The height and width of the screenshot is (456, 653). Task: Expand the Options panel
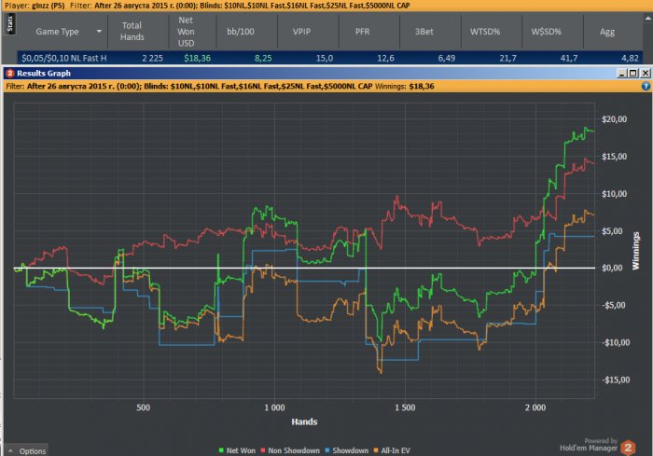26,450
